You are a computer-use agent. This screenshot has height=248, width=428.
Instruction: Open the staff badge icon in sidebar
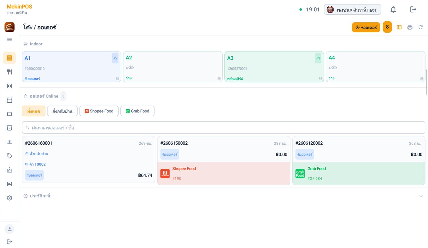[9, 170]
